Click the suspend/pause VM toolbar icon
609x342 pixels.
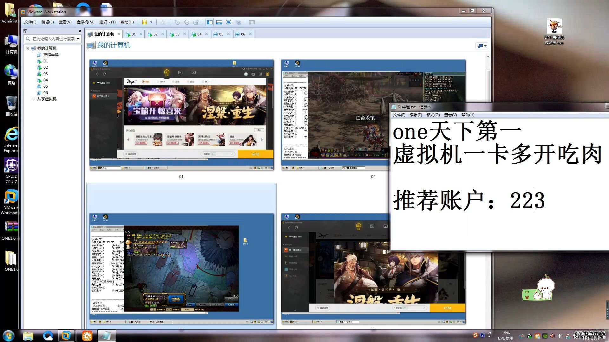(x=145, y=22)
